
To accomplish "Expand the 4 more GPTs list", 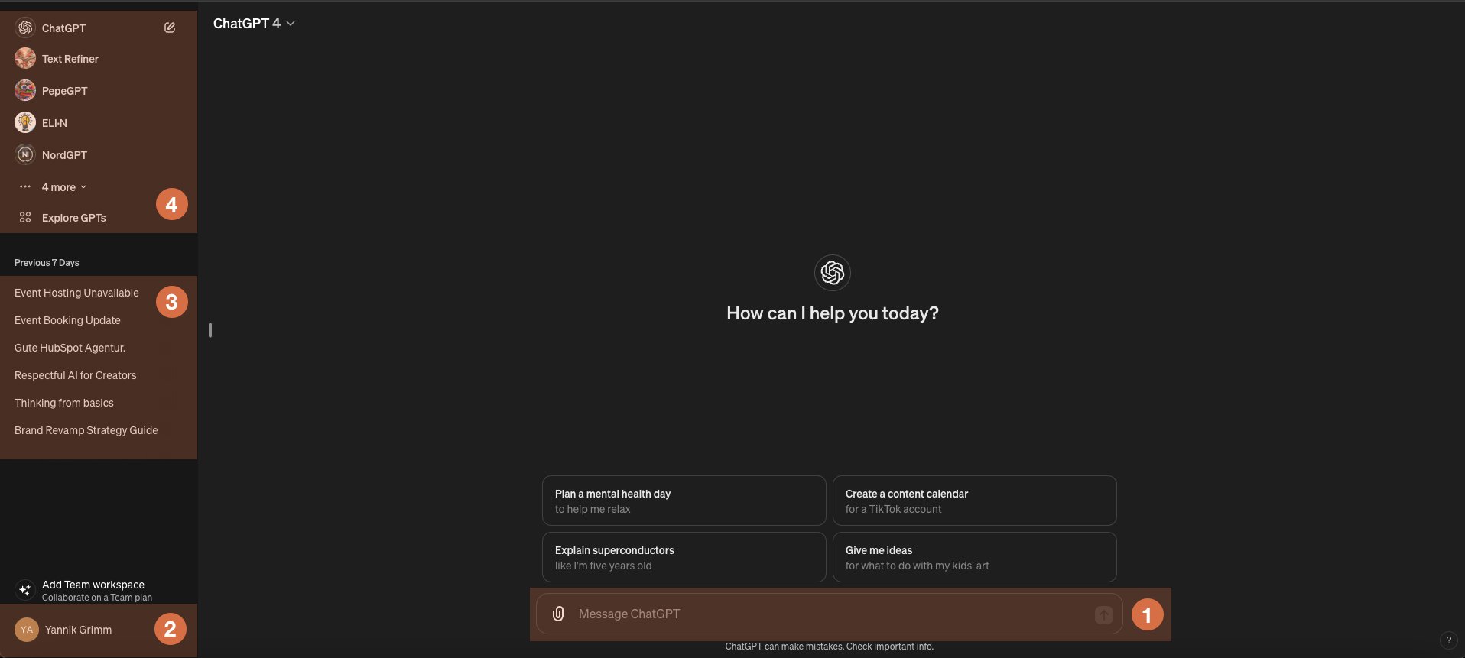I will pos(64,187).
